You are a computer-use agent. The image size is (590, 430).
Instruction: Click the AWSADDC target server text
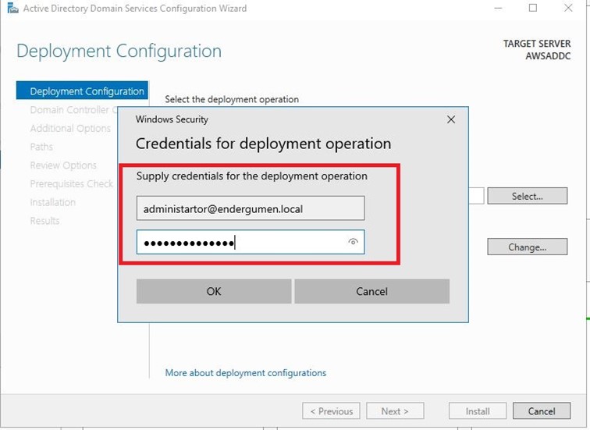(x=548, y=55)
